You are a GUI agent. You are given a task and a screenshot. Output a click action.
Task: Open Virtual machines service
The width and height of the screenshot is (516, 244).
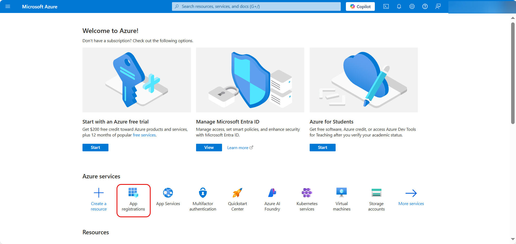pos(342,200)
